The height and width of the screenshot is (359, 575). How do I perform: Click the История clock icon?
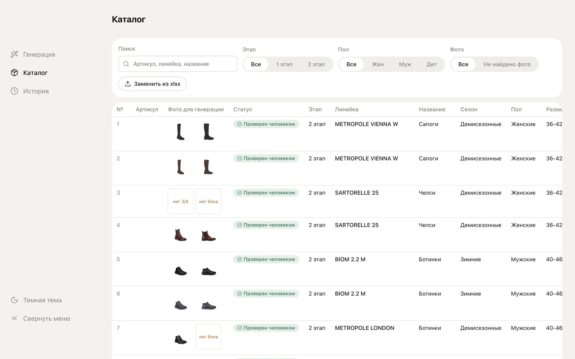[x=14, y=91]
